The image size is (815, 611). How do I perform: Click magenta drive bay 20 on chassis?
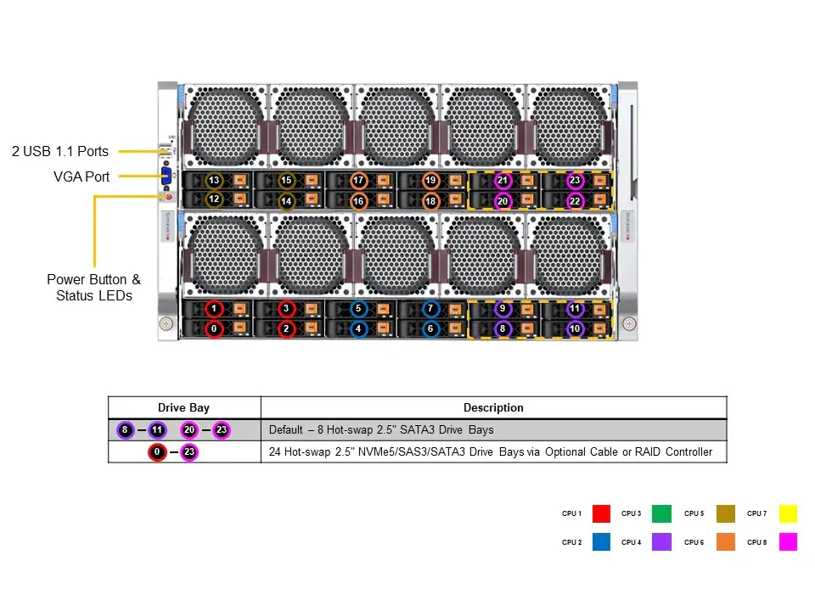(x=503, y=201)
